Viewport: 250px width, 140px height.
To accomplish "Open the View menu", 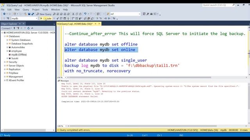I will (17, 9).
